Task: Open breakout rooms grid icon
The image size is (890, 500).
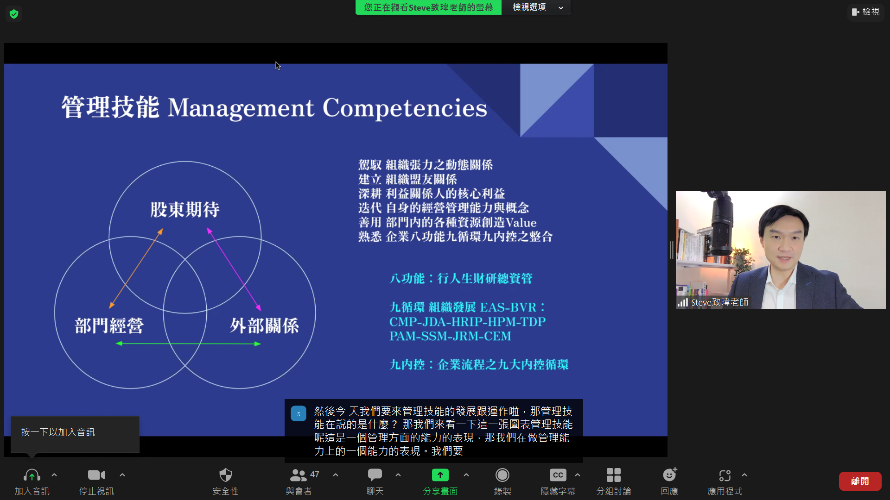Action: 613,475
